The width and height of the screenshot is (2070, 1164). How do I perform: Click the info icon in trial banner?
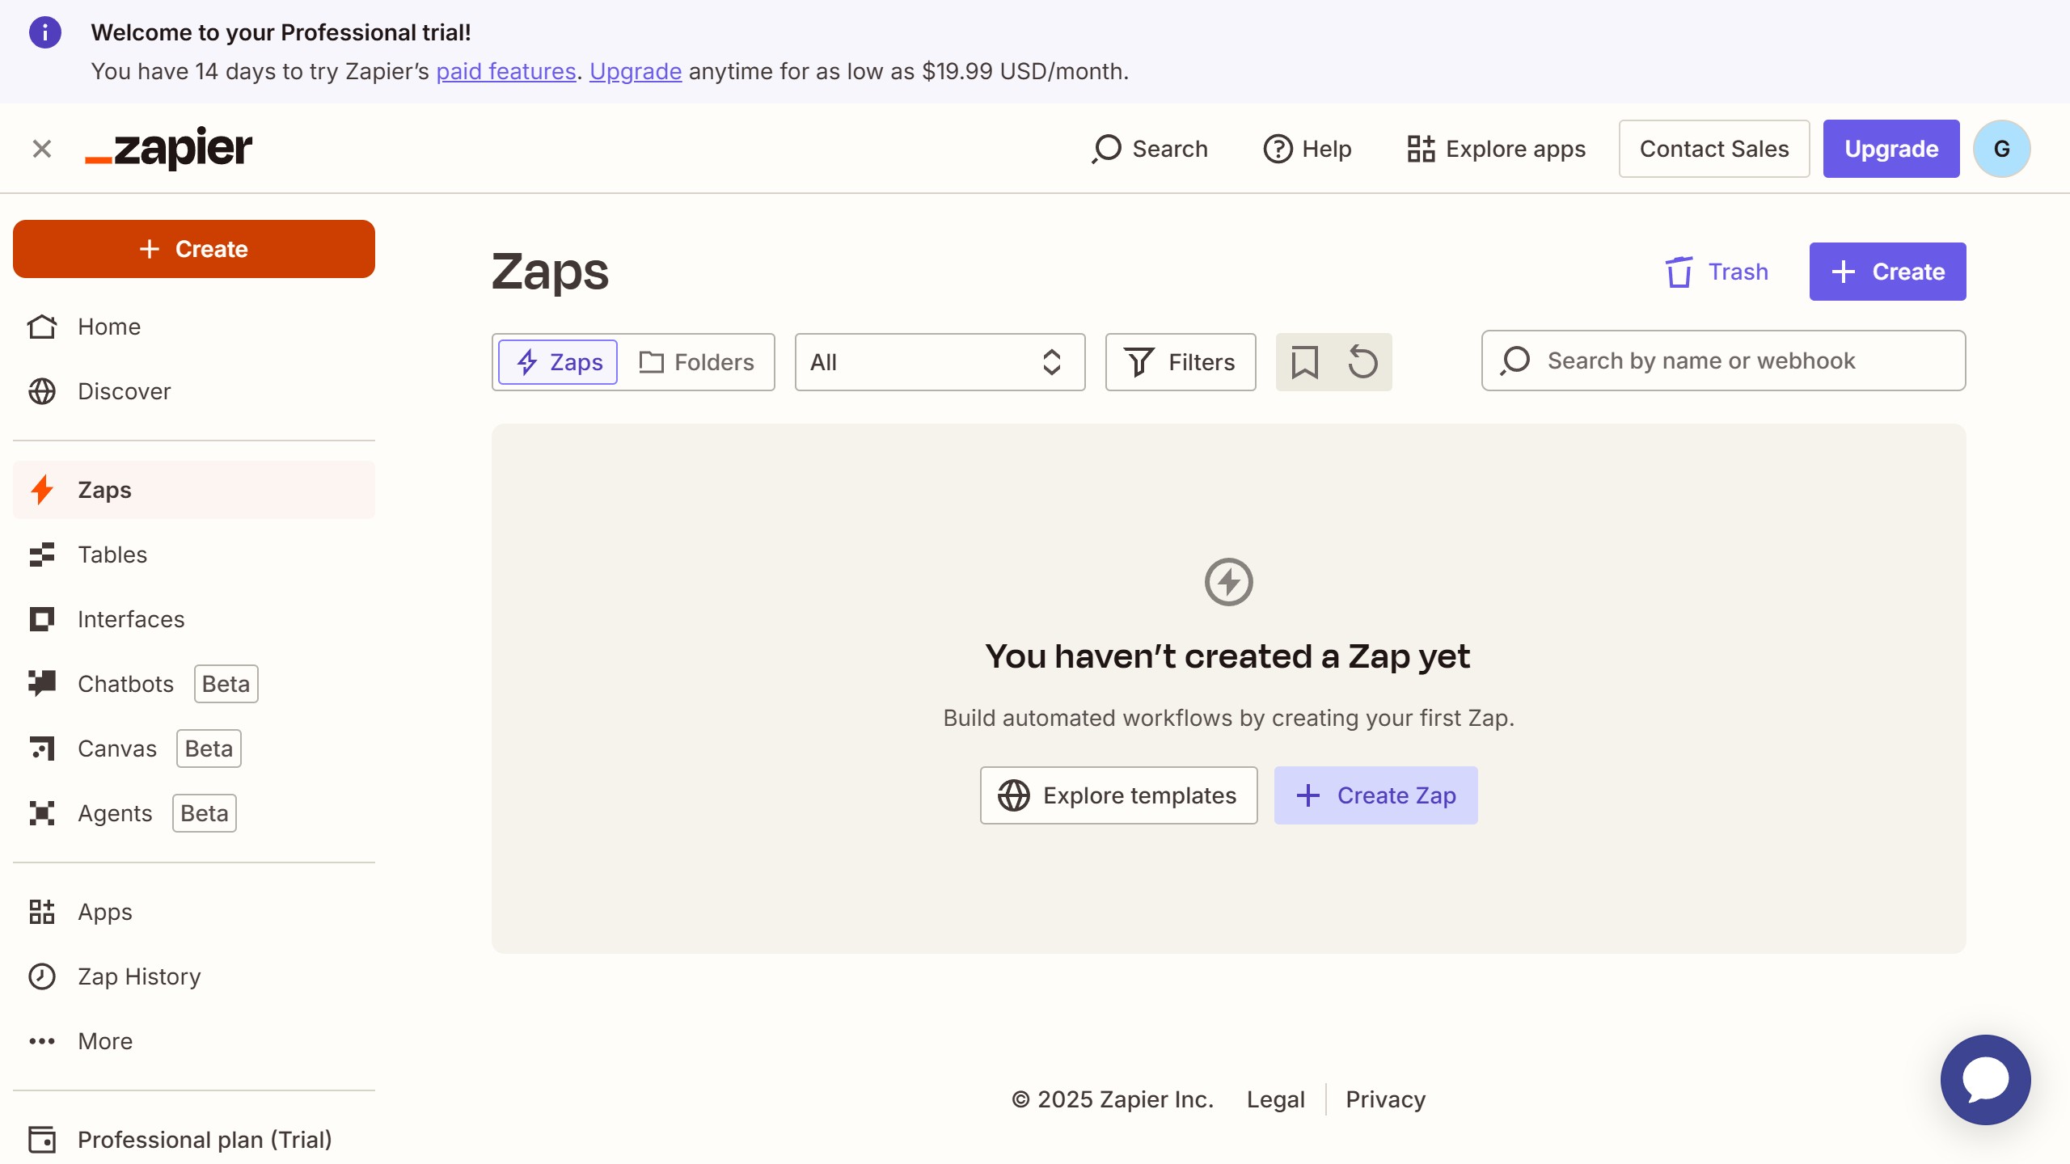click(x=45, y=32)
